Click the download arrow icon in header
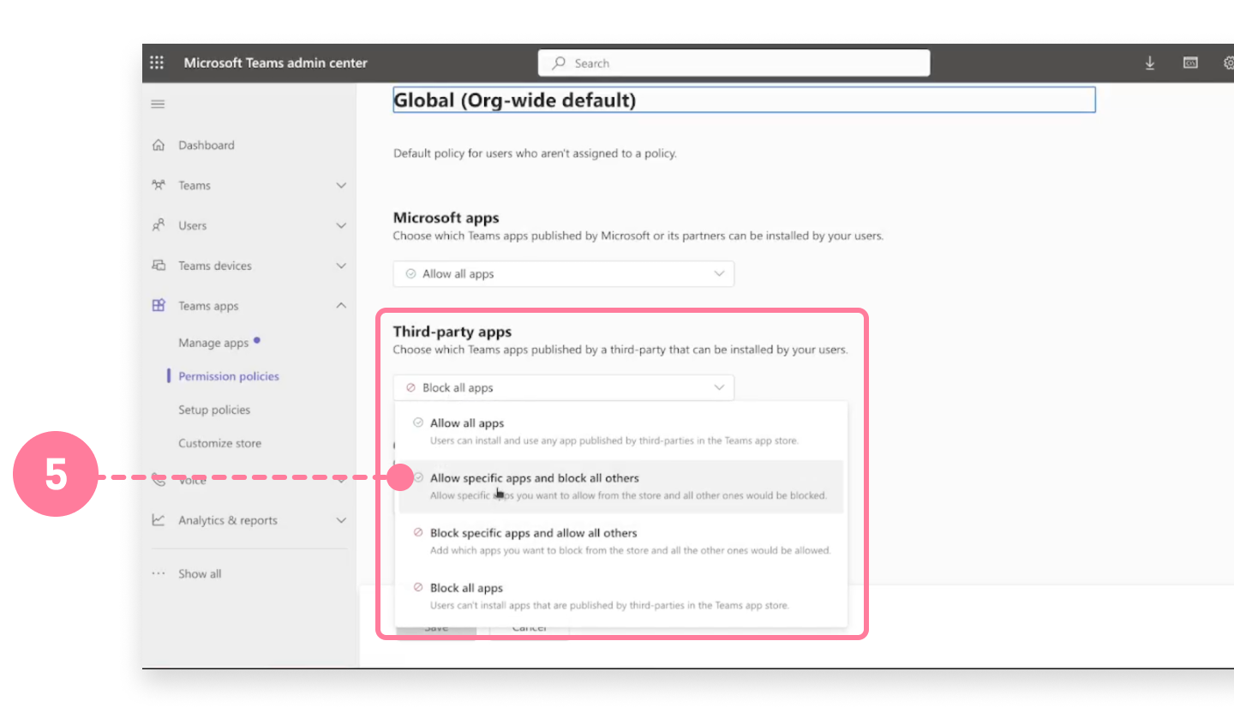 (1150, 63)
